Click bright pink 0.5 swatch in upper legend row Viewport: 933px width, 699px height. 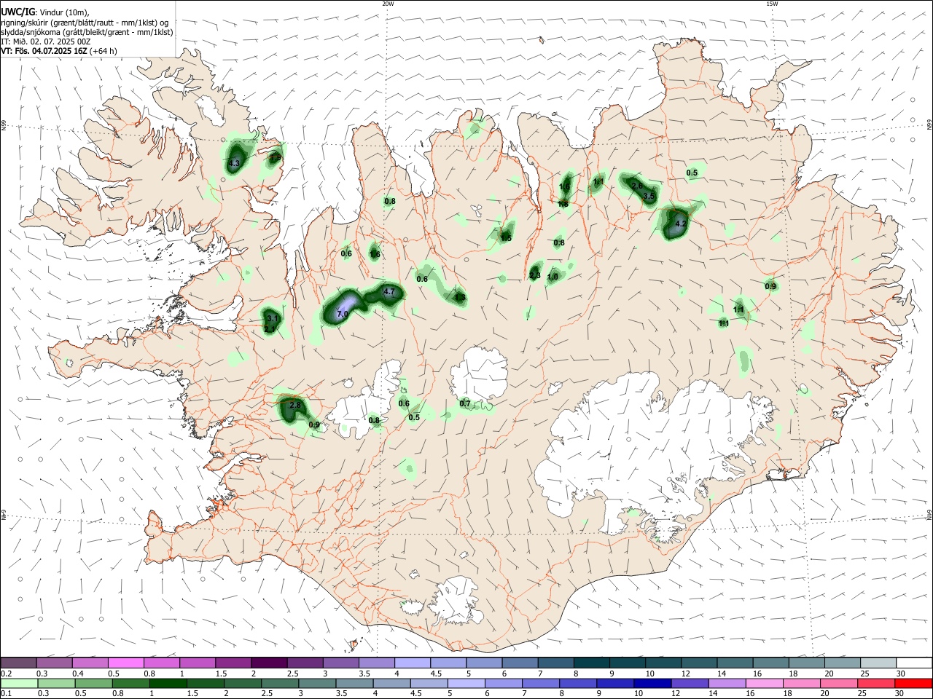(x=125, y=663)
